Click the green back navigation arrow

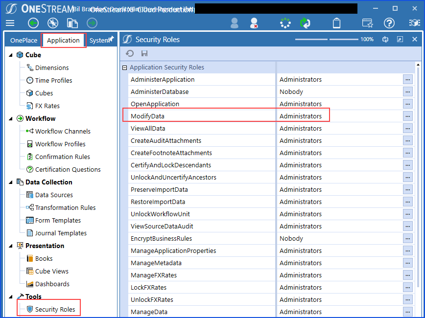pyautogui.click(x=33, y=23)
